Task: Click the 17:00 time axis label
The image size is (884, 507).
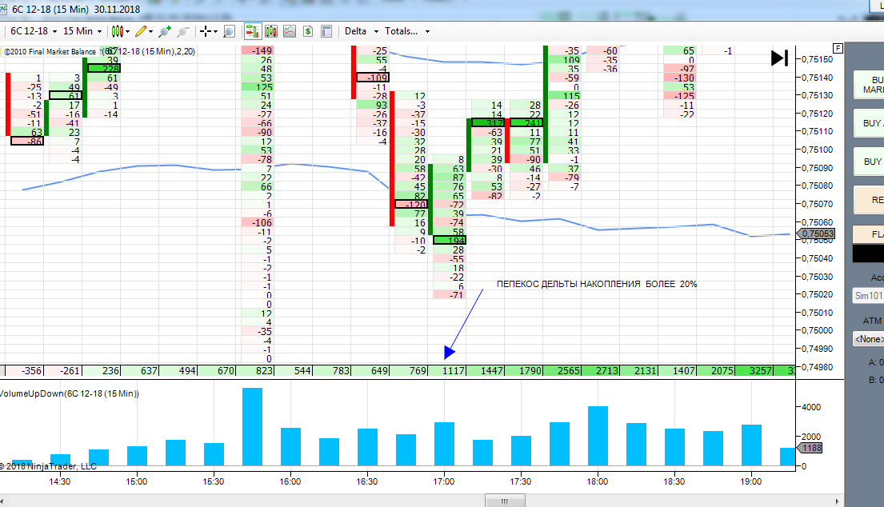Action: (x=444, y=481)
